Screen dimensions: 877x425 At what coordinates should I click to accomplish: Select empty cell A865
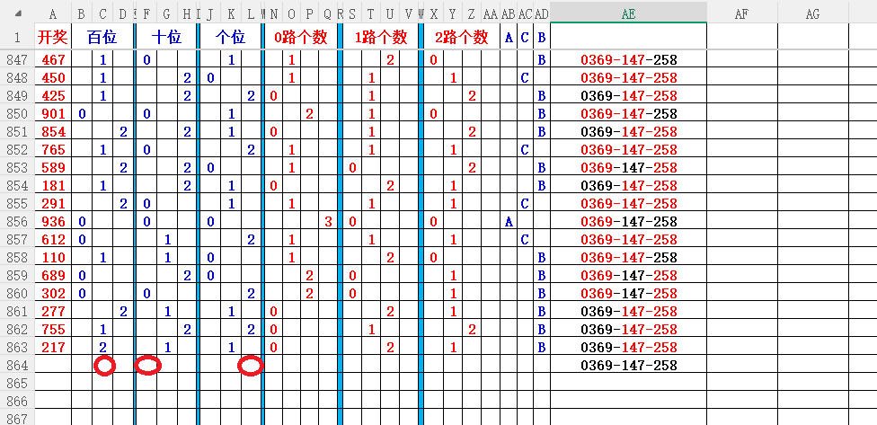coord(53,384)
